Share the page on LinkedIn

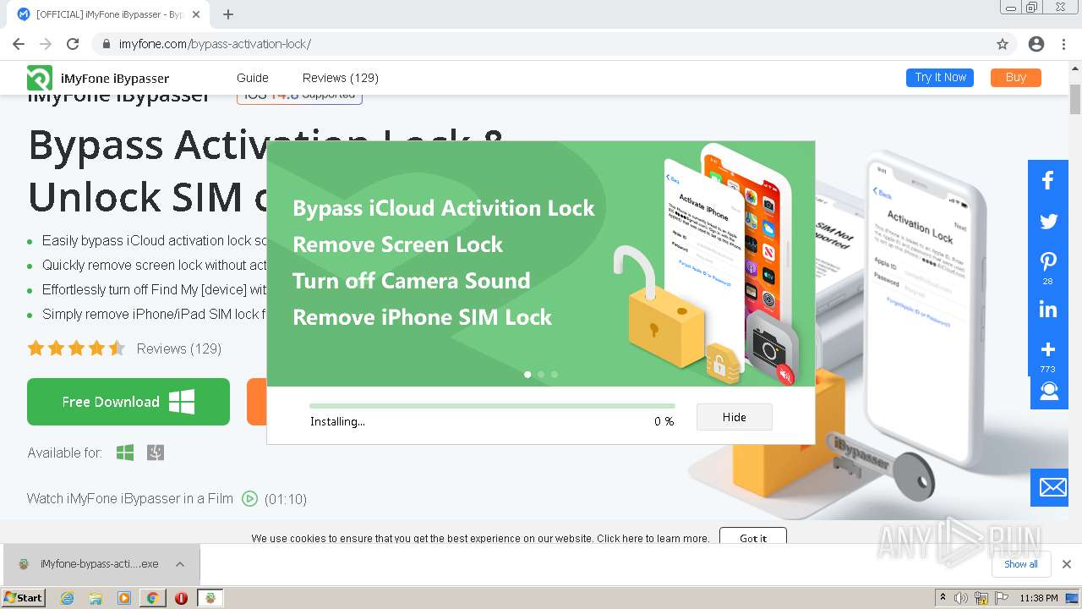pos(1048,310)
